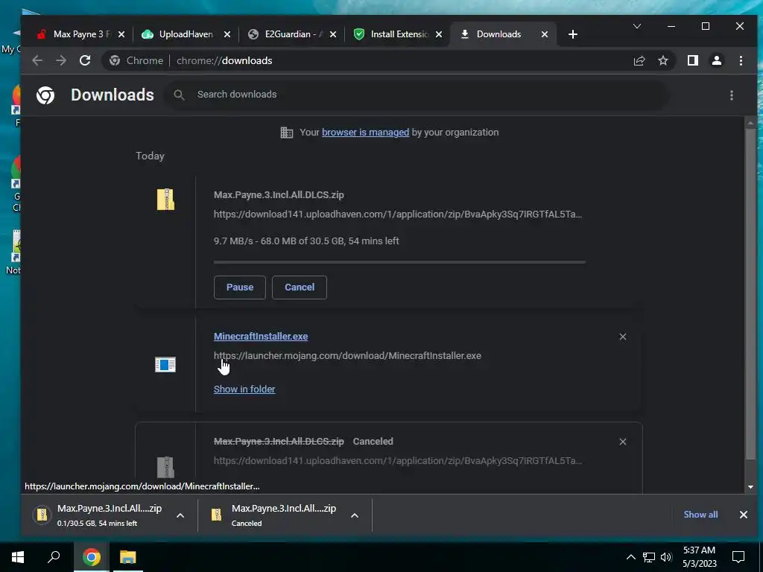Image resolution: width=763 pixels, height=572 pixels.
Task: Open the side panel icon
Action: click(x=692, y=60)
